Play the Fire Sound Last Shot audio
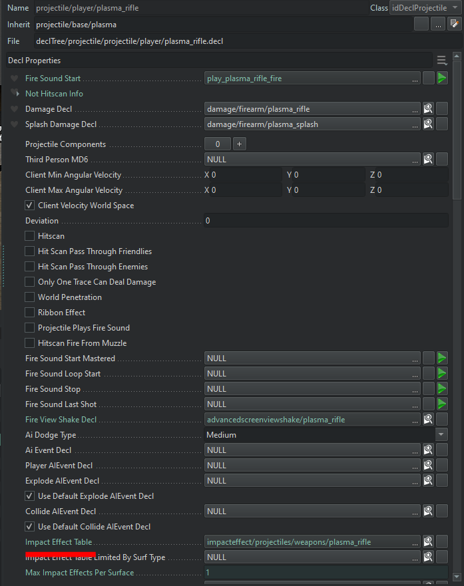The height and width of the screenshot is (586, 464). 442,404
